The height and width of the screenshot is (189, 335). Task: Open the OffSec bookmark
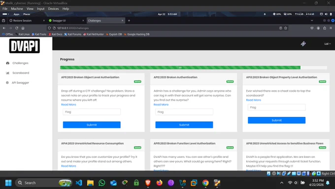click(x=8, y=34)
